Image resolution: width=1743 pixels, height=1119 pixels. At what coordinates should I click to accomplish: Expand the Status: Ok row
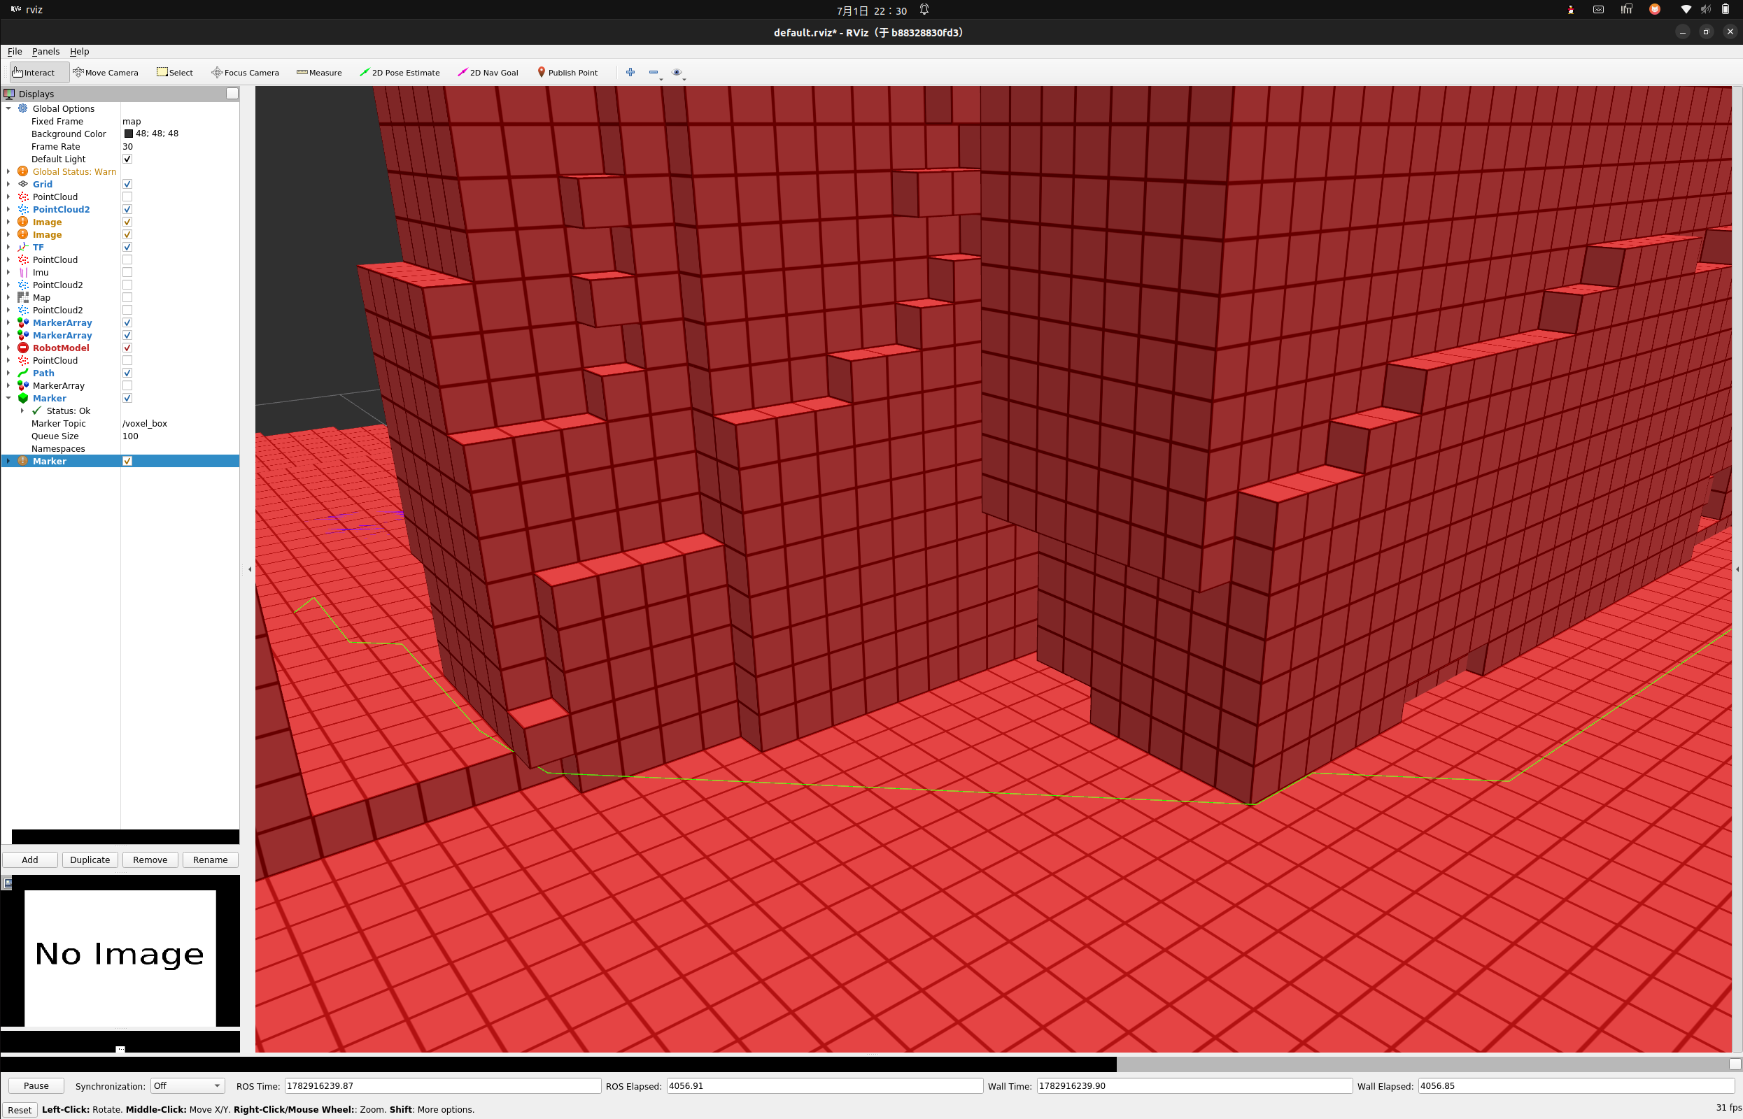tap(22, 411)
